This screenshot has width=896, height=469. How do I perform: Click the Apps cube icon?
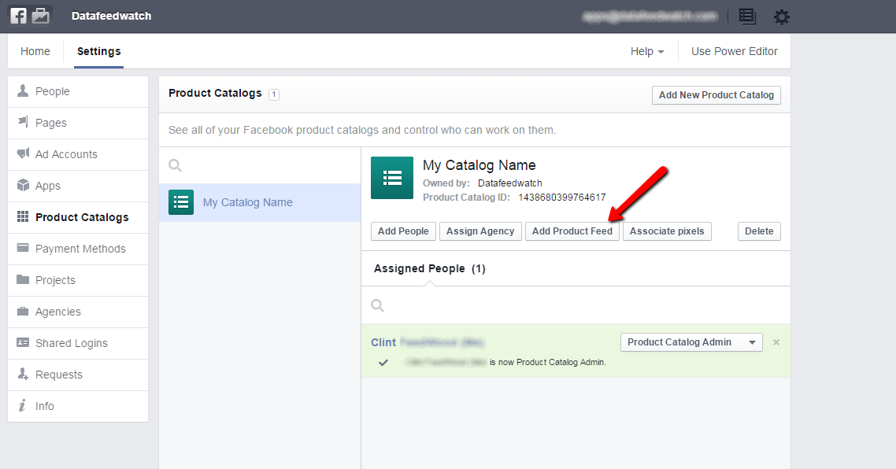coord(23,185)
